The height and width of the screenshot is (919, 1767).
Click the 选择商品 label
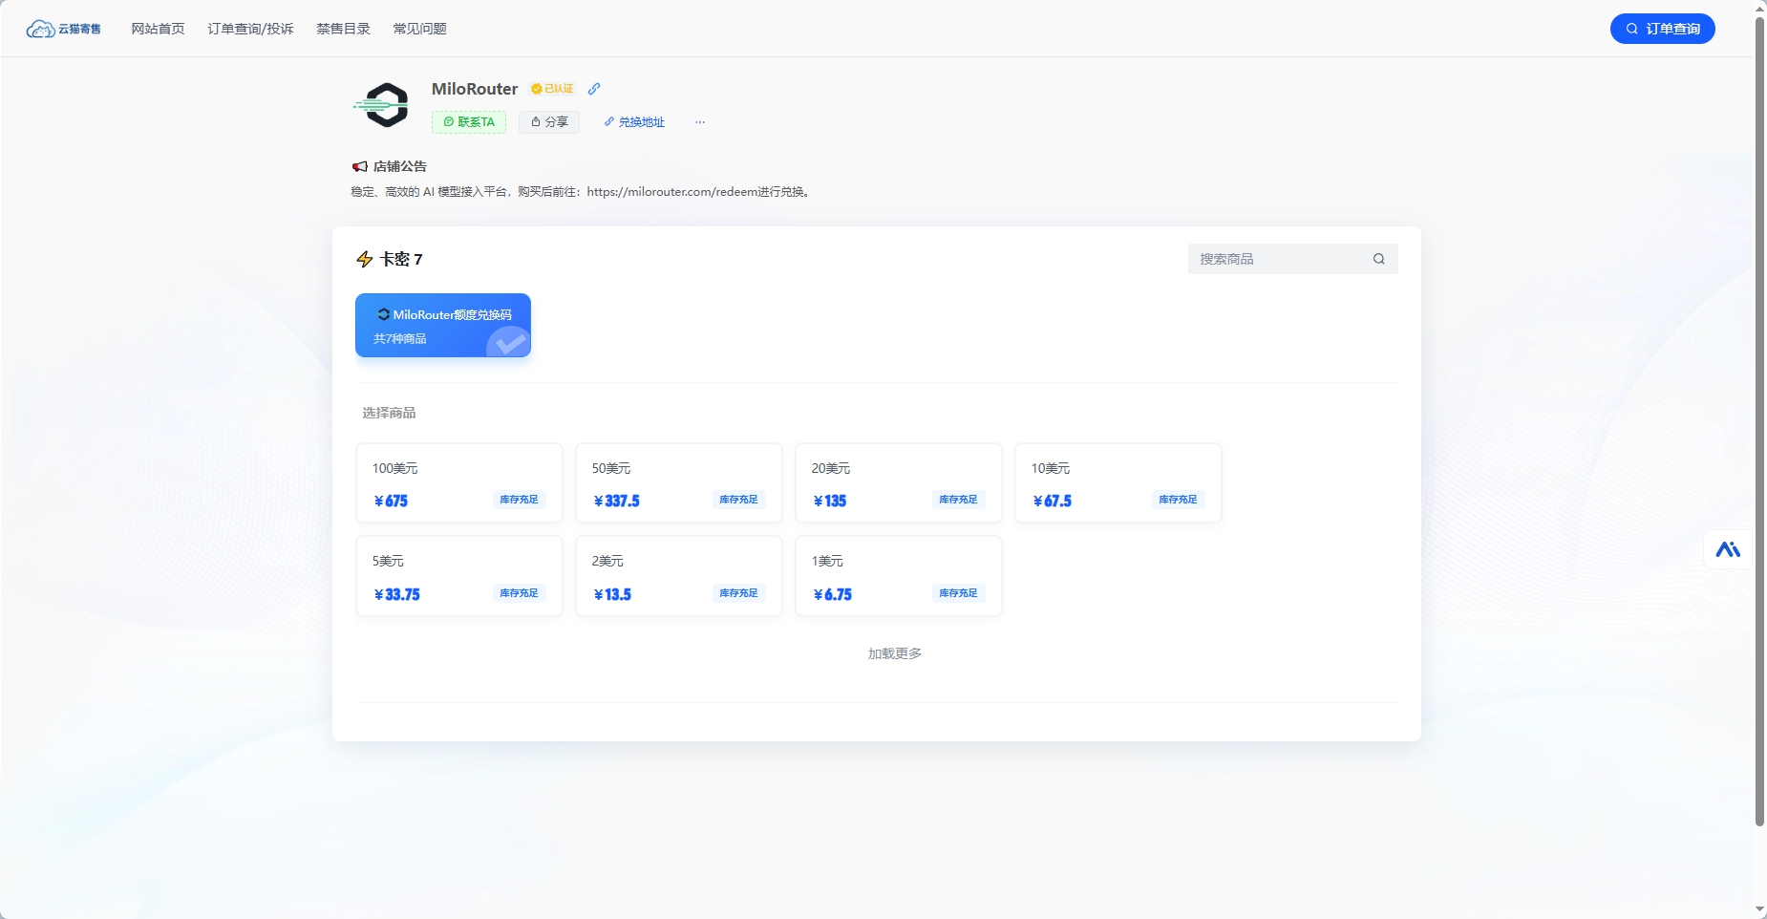tap(389, 413)
